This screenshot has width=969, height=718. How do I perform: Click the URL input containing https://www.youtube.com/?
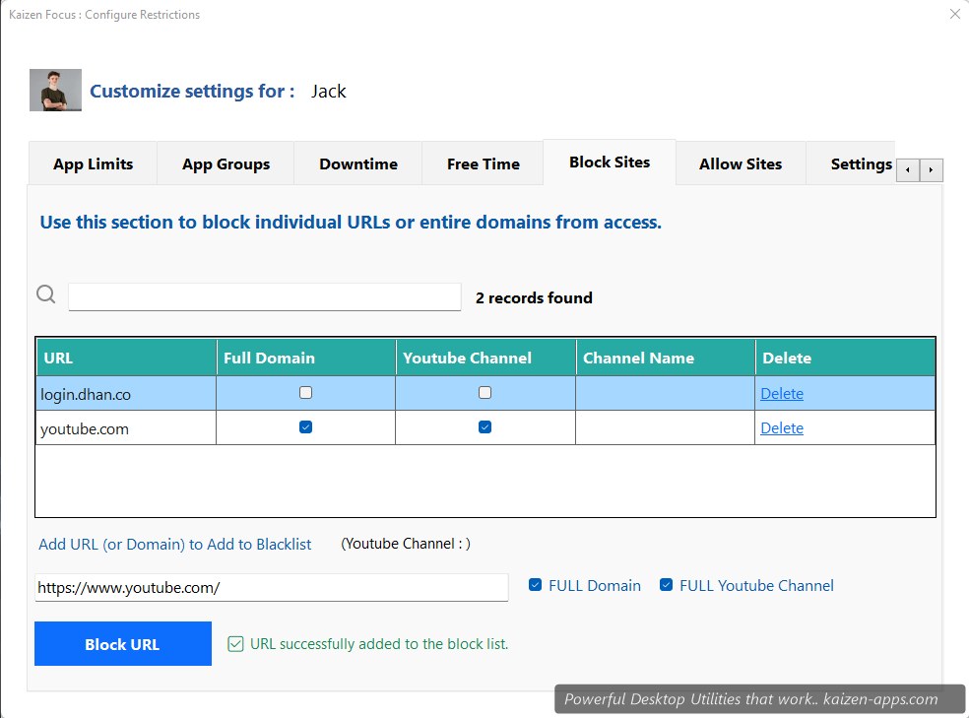click(x=271, y=587)
